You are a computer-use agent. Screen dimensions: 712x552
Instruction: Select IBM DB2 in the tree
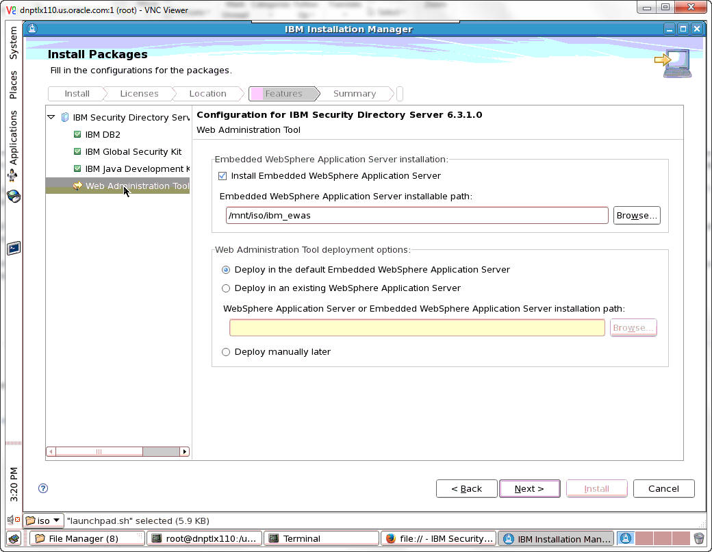pyautogui.click(x=103, y=134)
